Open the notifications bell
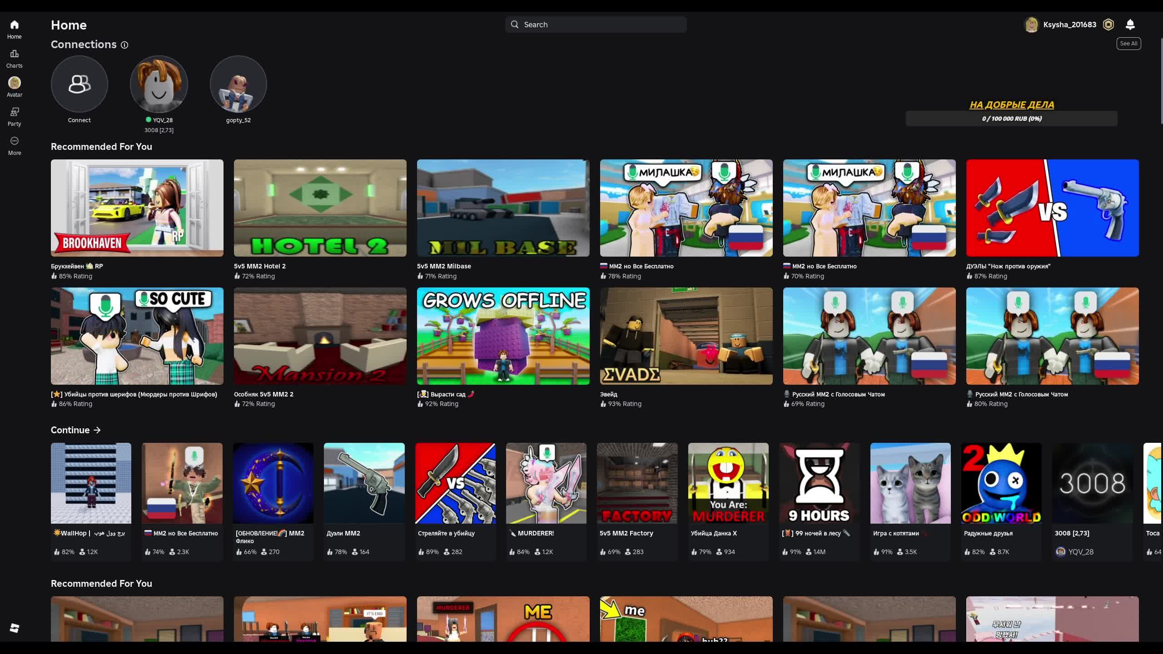The height and width of the screenshot is (654, 1163). pyautogui.click(x=1130, y=25)
